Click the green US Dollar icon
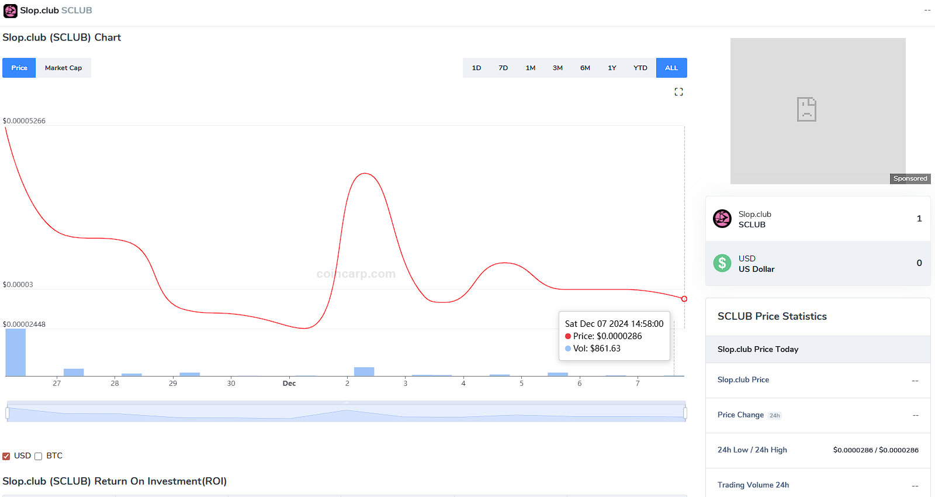Screen dimensions: 935x497 [x=722, y=263]
